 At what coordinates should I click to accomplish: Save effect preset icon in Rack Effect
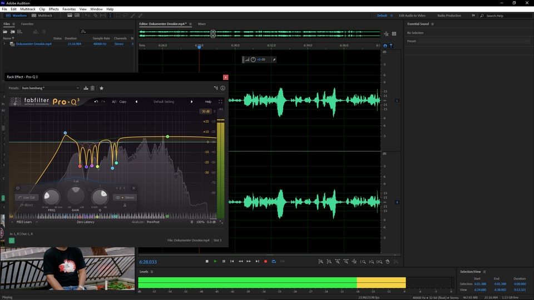pos(86,88)
